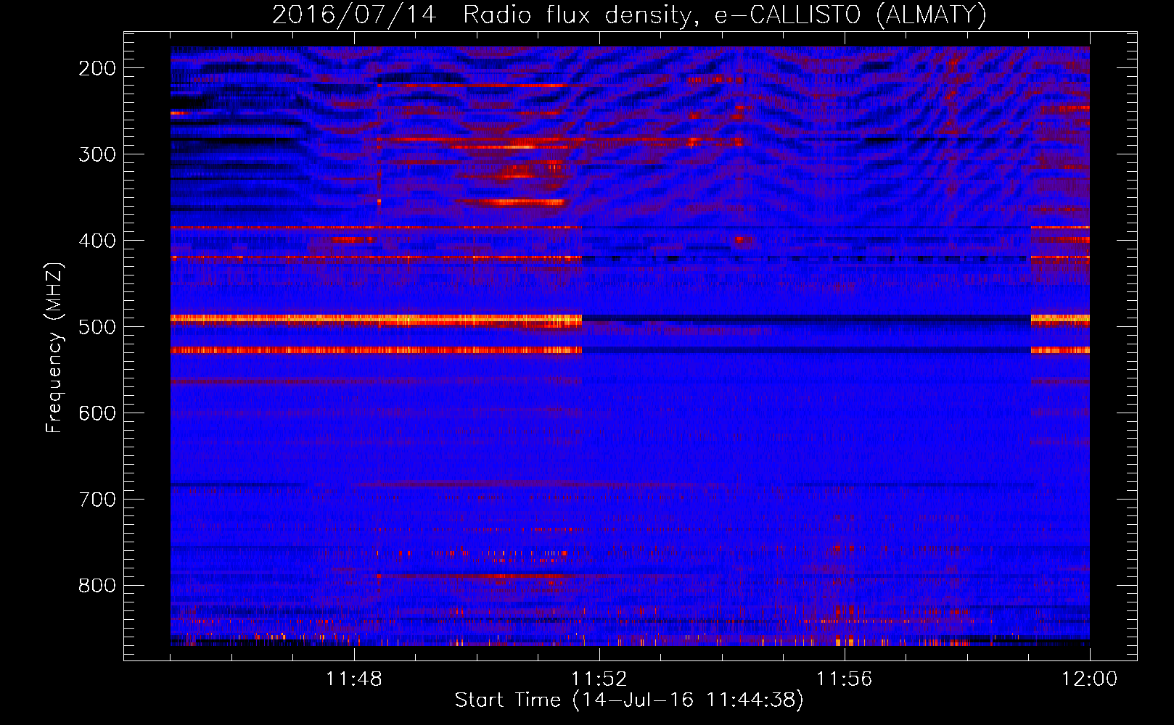Select the 200 frequency axis label
1174x725 pixels.
point(97,68)
